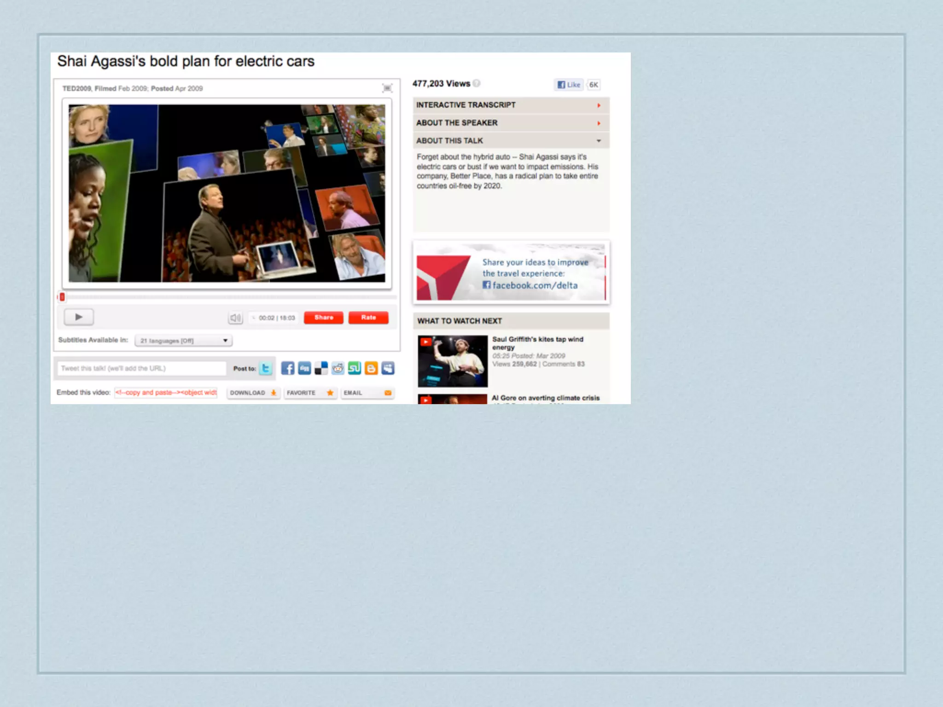Submit talk to Reddit icon
The height and width of the screenshot is (707, 943).
coord(338,368)
